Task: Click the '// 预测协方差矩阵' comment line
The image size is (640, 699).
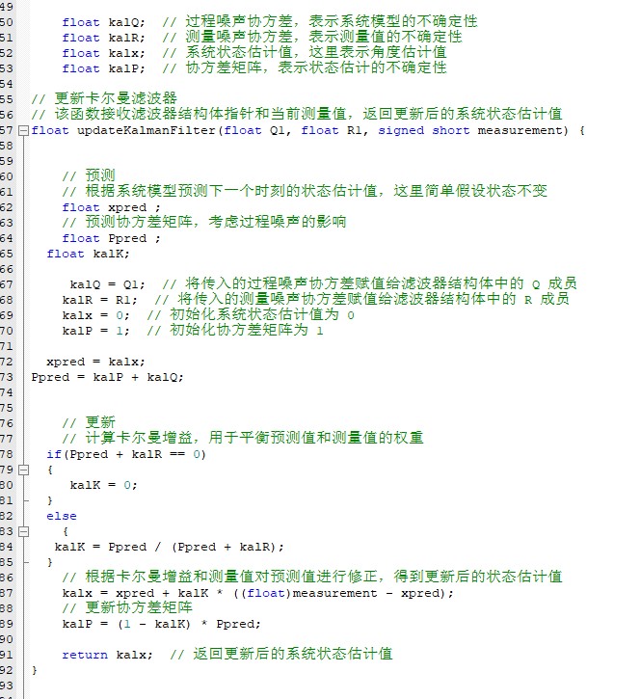Action: click(x=204, y=222)
